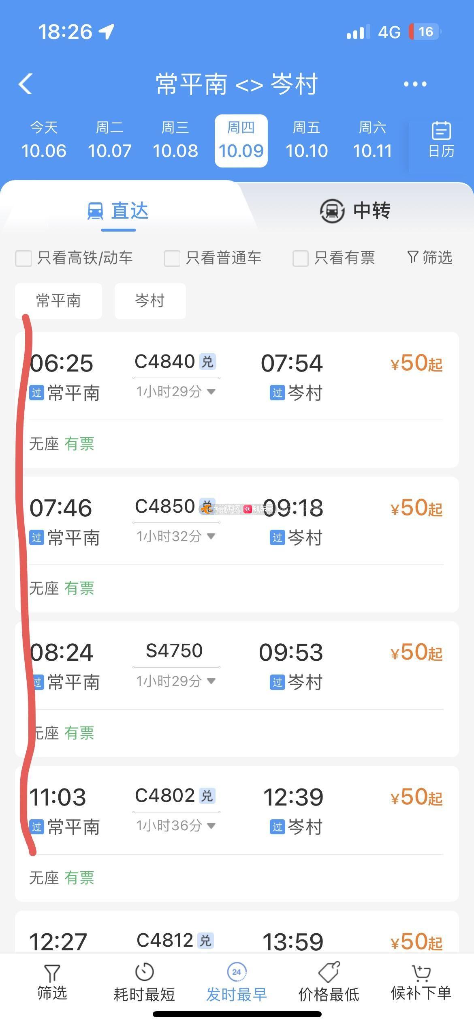This screenshot has height=1027, width=474.
Task: Enable 只看高铁/动车 checkbox
Action: tap(23, 258)
